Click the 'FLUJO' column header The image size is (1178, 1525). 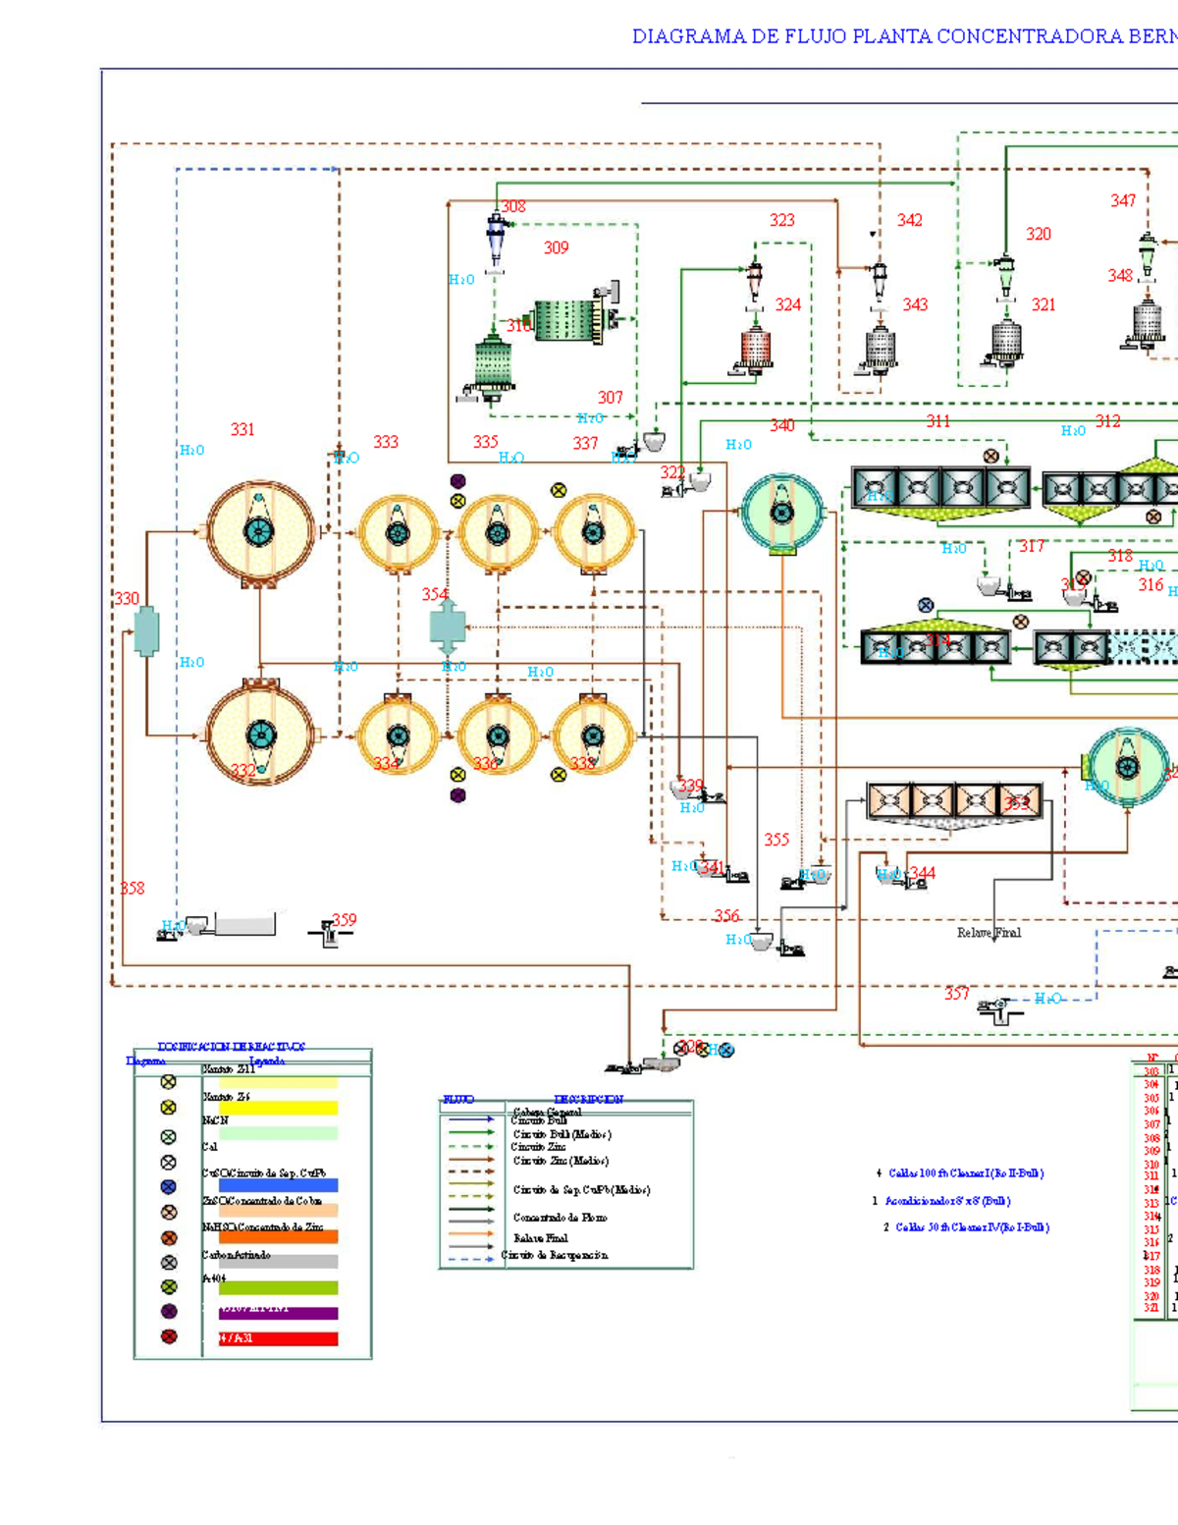pos(458,1100)
